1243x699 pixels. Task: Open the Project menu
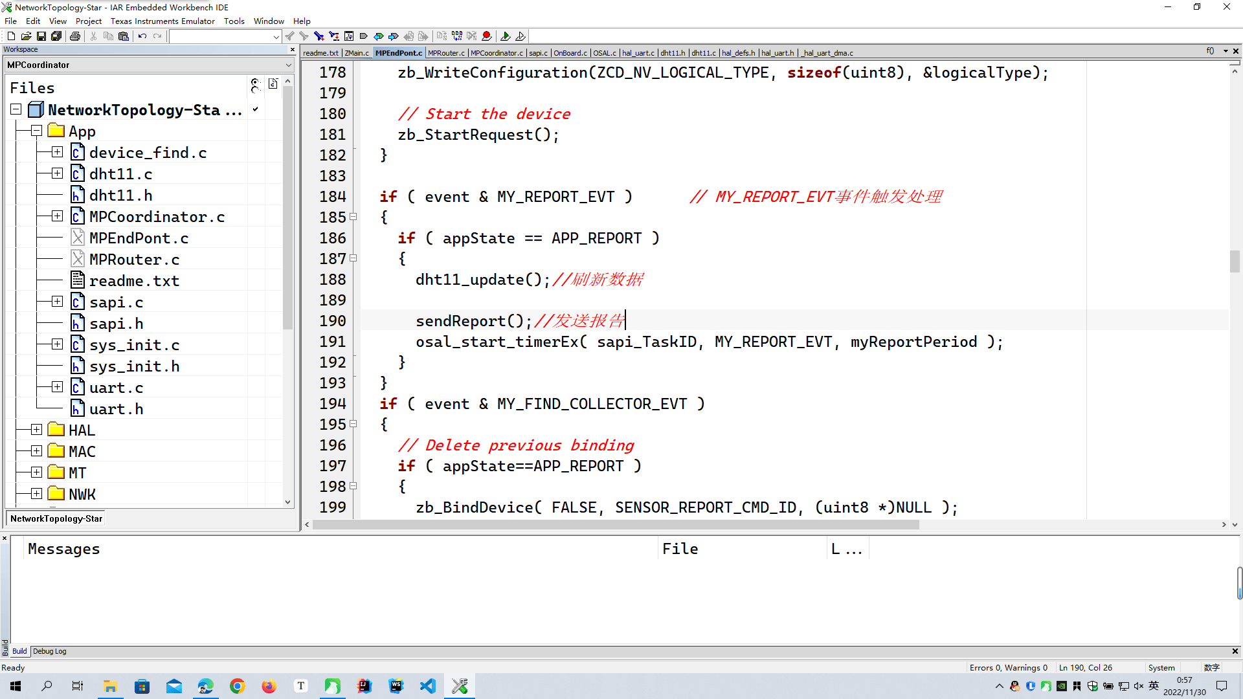tap(89, 21)
